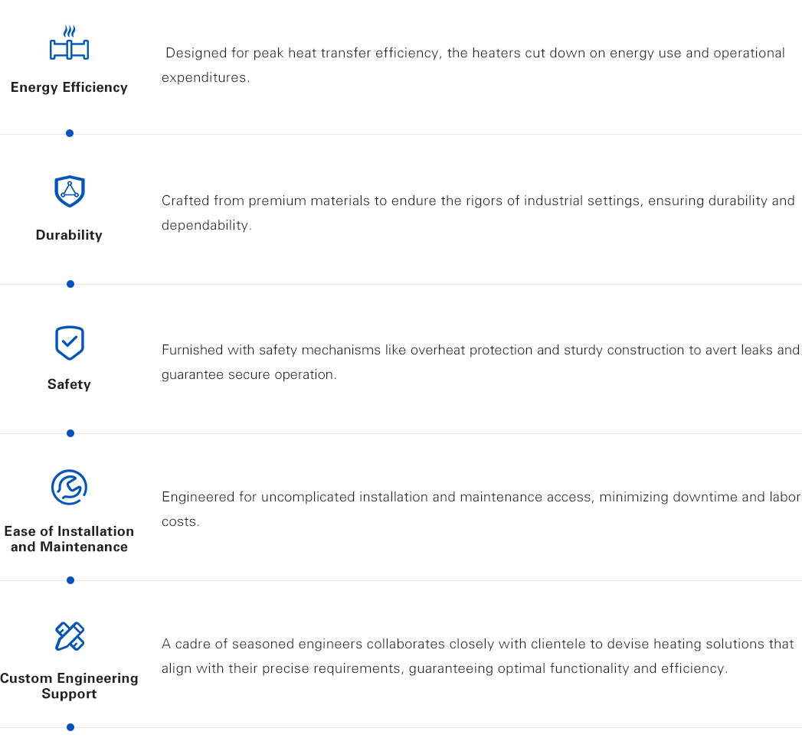Image resolution: width=802 pixels, height=741 pixels.
Task: Click the blue dot below Energy Efficiency
Action: coord(70,133)
